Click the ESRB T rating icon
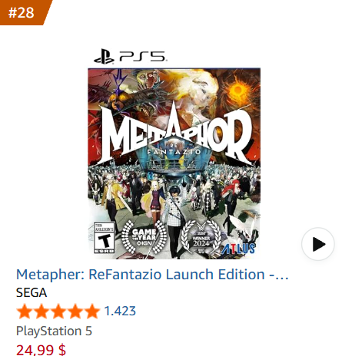This screenshot has height=356, width=342. [104, 238]
